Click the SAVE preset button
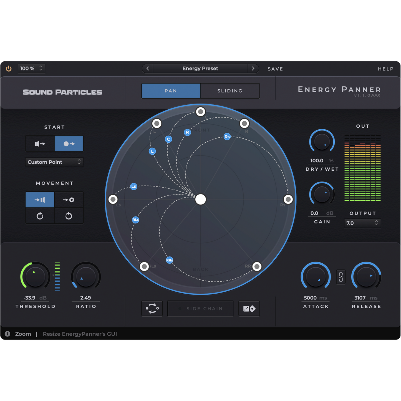Viewport: 401px width, 401px height. click(x=275, y=69)
